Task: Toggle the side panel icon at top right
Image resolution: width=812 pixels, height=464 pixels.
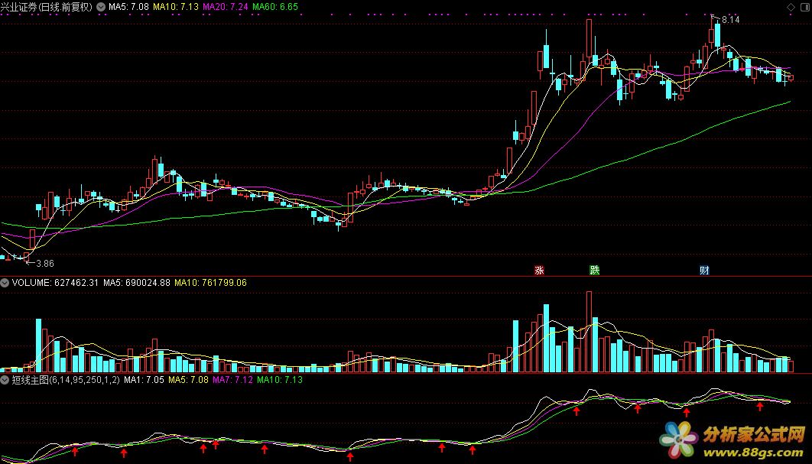Action: (x=804, y=7)
